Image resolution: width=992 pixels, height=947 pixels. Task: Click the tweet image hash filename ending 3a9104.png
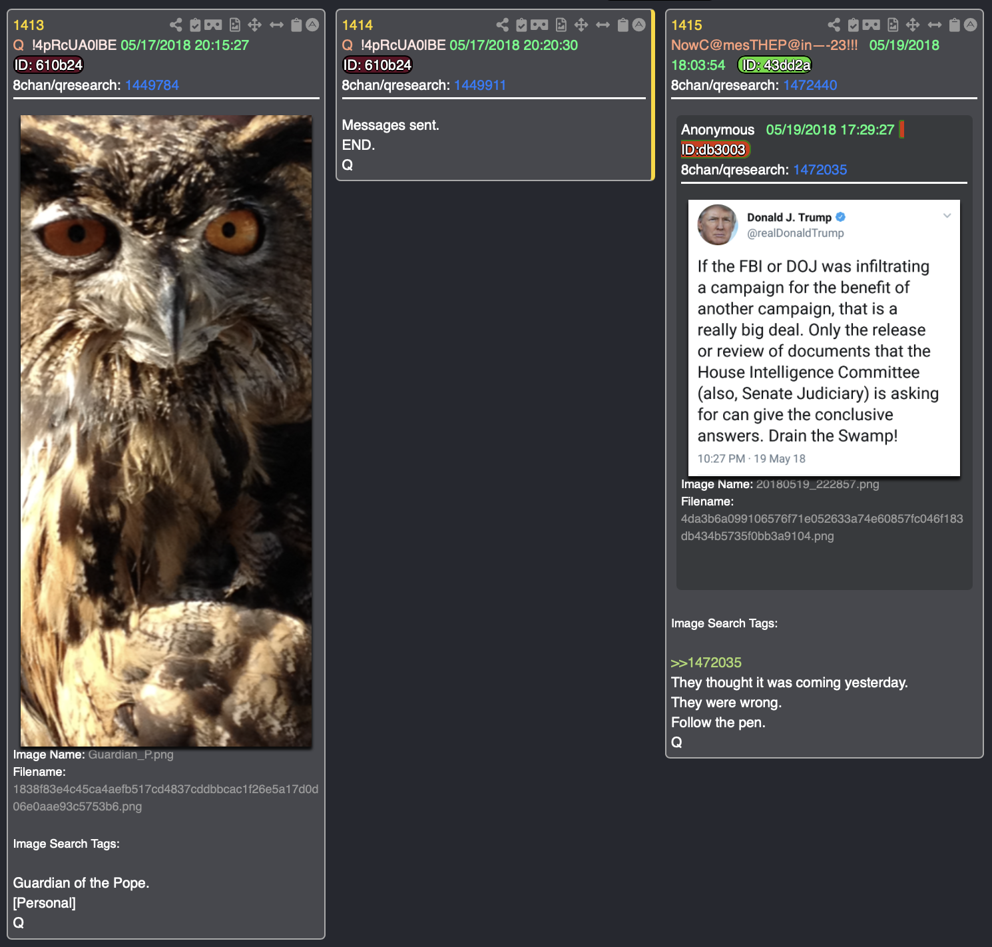tap(822, 527)
